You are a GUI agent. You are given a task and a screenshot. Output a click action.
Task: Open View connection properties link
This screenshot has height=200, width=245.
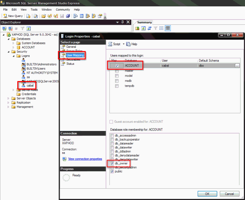pos(85,159)
